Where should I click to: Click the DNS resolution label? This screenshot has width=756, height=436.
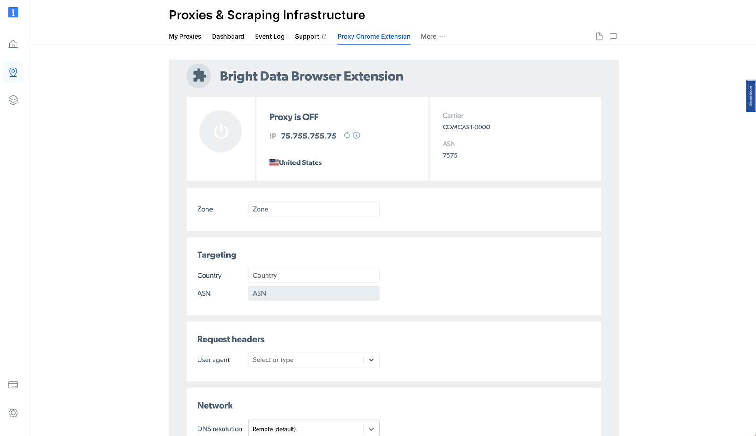pos(220,429)
